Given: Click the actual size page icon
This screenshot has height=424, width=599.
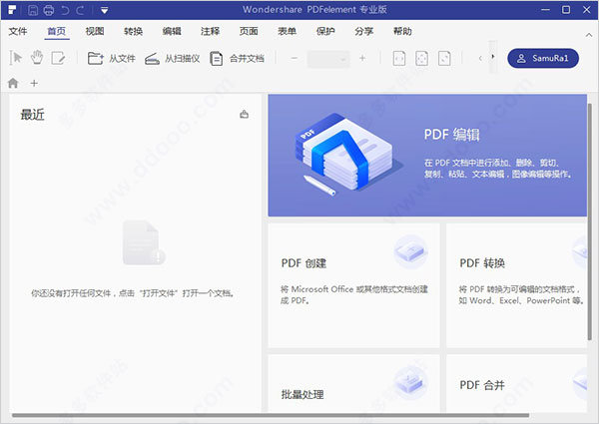Looking at the screenshot, I should (x=444, y=59).
